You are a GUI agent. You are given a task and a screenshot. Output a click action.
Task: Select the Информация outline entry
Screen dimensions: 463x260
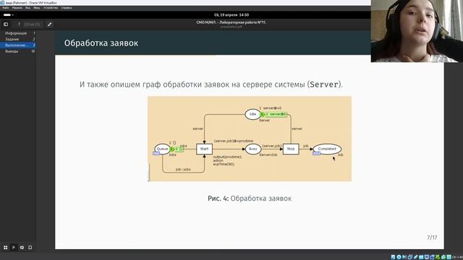coord(18,33)
